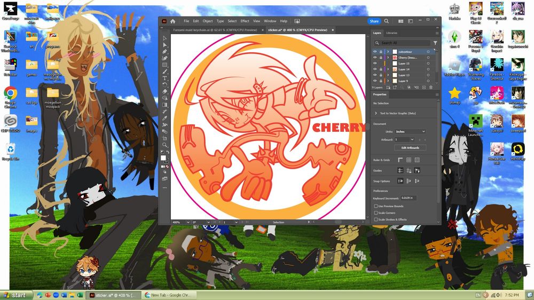
Task: Select the Zoom tool
Action: click(x=165, y=145)
